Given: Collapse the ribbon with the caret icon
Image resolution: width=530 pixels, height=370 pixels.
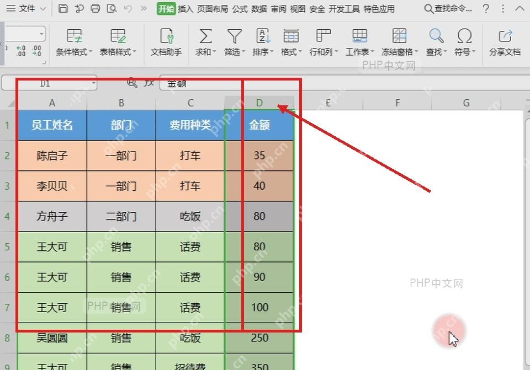Looking at the screenshot, I should pyautogui.click(x=520, y=8).
